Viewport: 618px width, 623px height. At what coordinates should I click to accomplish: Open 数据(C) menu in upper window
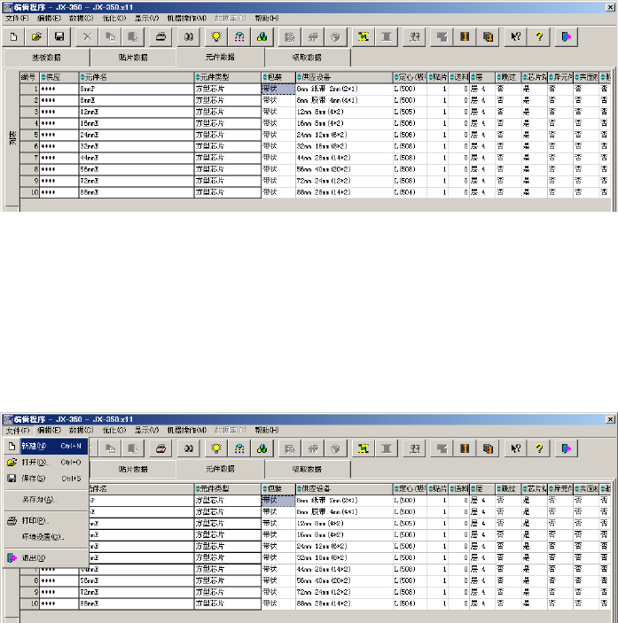[81, 19]
